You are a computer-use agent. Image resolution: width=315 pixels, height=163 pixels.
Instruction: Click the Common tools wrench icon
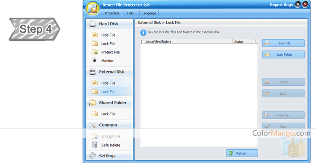(x=92, y=125)
